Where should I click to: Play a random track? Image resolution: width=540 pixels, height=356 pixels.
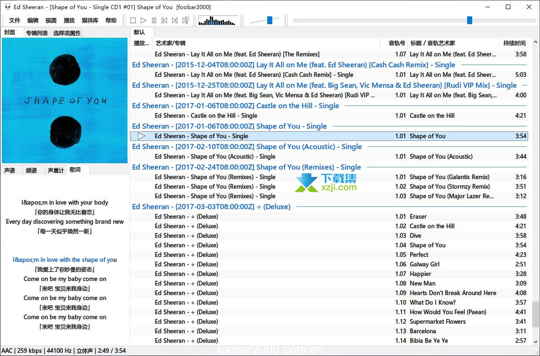pos(186,20)
